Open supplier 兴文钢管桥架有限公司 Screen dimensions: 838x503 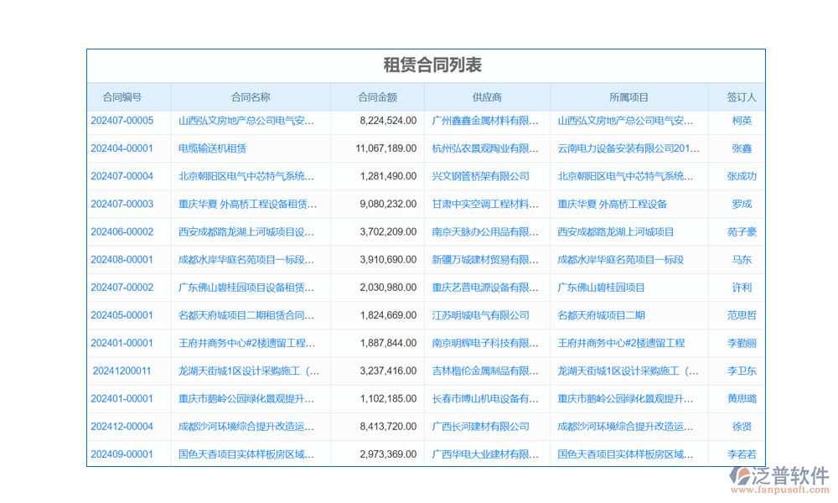480,176
